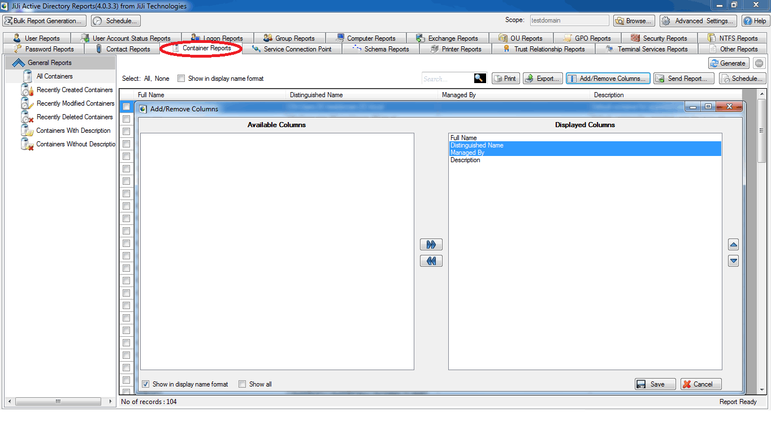Click the Bulk Report Generation button
This screenshot has width=771, height=434.
point(44,21)
